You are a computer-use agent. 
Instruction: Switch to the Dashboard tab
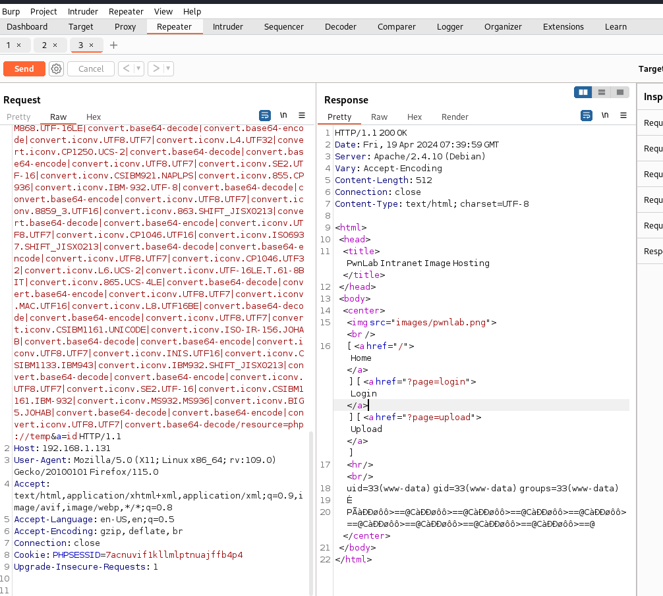point(27,26)
